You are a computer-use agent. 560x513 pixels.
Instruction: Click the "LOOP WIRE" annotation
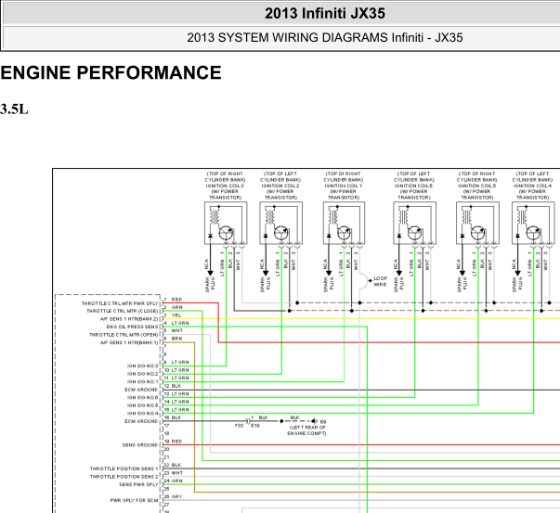[381, 281]
